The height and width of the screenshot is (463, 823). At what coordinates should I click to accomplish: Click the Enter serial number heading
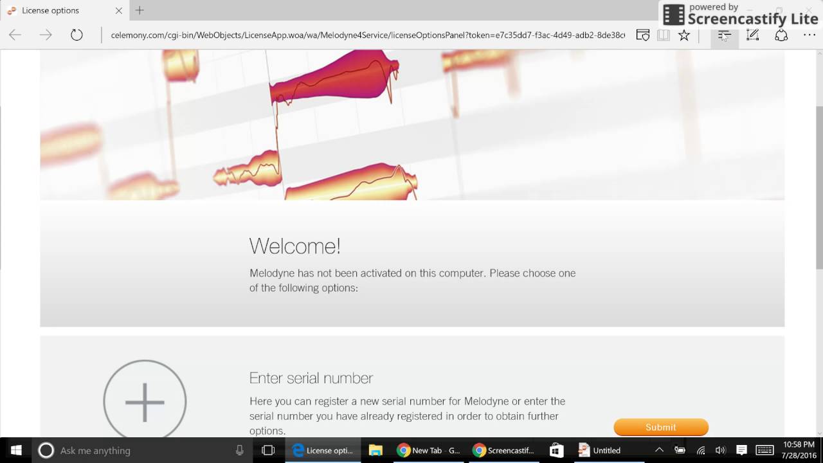pos(311,378)
